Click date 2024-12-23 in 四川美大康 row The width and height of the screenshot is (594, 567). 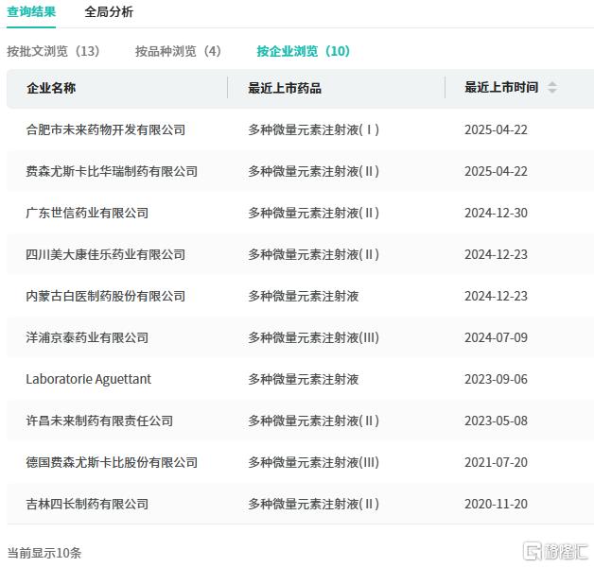[x=496, y=255]
